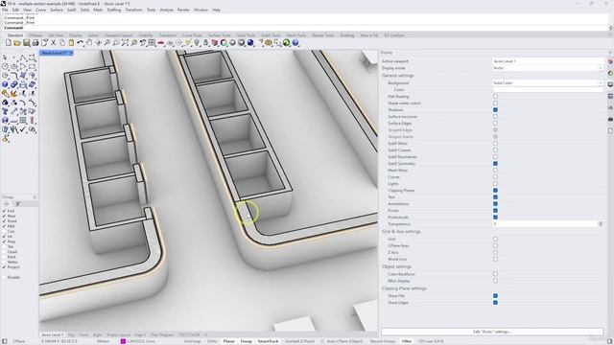The height and width of the screenshot is (345, 614).
Task: Toggle Gumball in status bar
Action: tap(299, 341)
